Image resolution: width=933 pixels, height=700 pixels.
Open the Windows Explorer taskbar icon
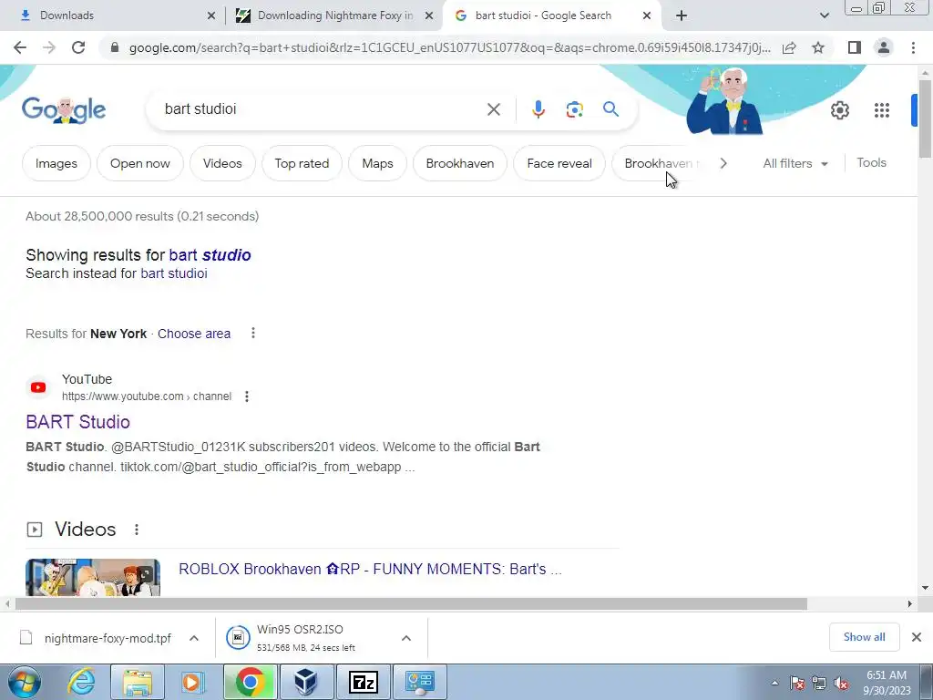[x=138, y=682]
